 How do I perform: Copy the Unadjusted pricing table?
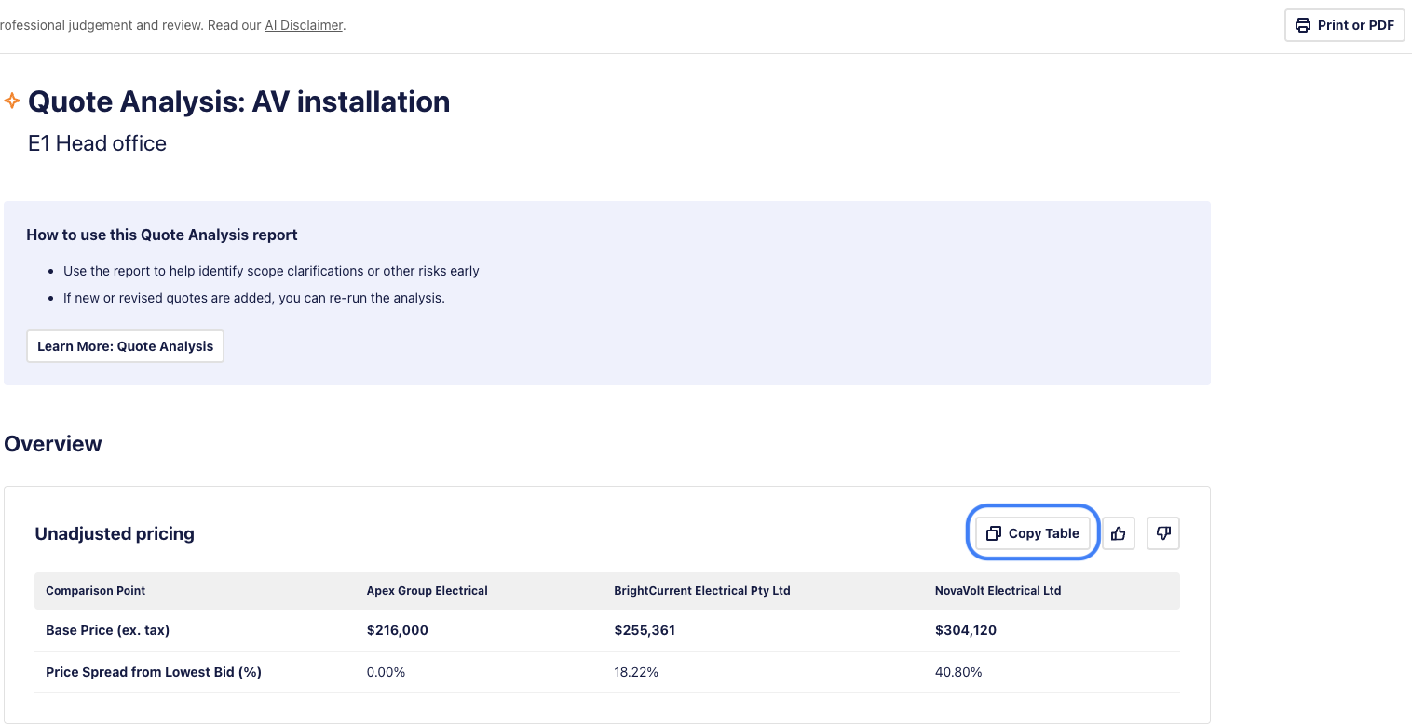pos(1033,533)
